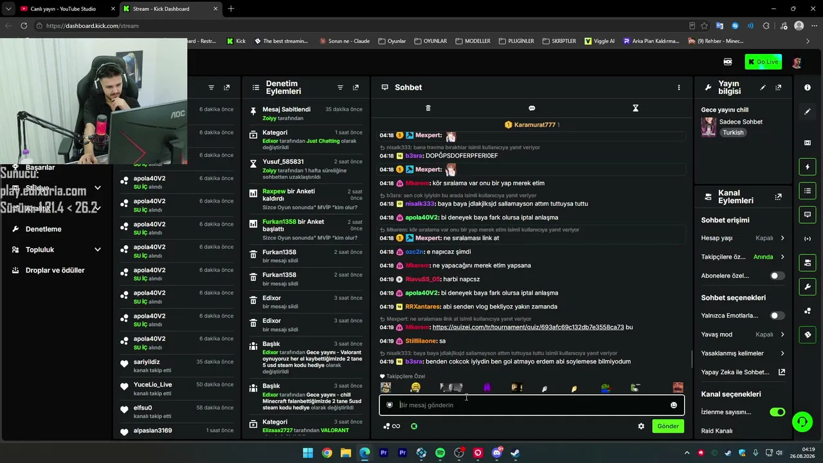Click the wrench icon in the right sidebar
823x463 pixels.
[x=808, y=286]
